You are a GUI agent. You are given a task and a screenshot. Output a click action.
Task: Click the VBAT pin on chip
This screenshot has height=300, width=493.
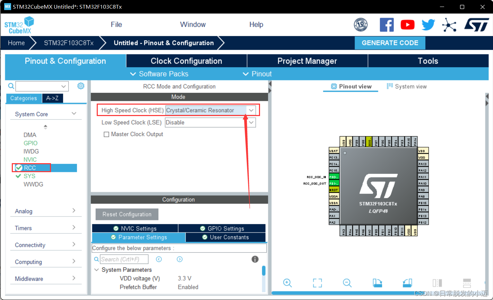[334, 151]
